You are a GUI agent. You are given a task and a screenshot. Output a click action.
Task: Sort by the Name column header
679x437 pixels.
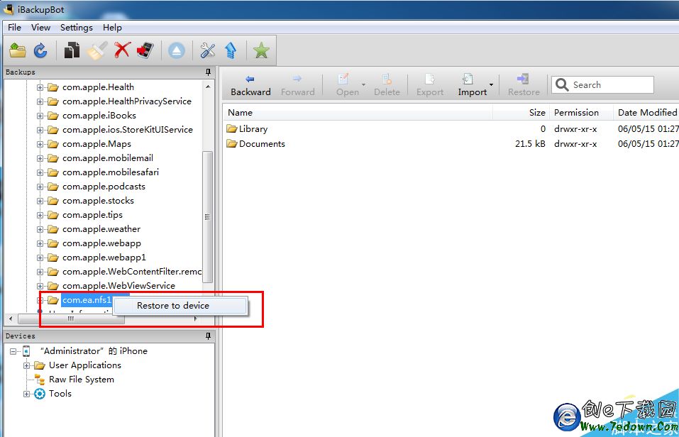point(358,113)
